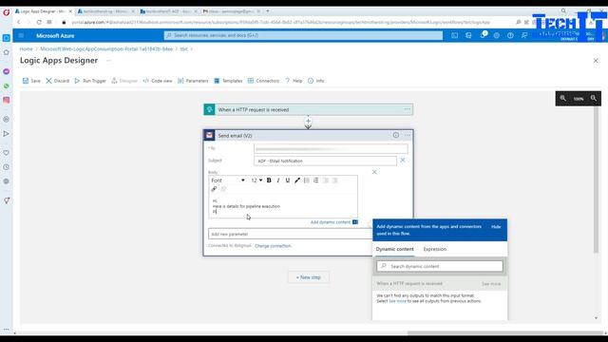This screenshot has height=342, width=608.
Task: Pick the font color pen tool
Action: [x=297, y=180]
